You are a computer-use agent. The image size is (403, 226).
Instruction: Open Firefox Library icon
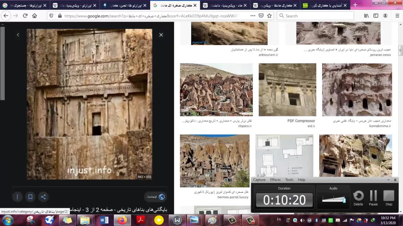[366, 16]
